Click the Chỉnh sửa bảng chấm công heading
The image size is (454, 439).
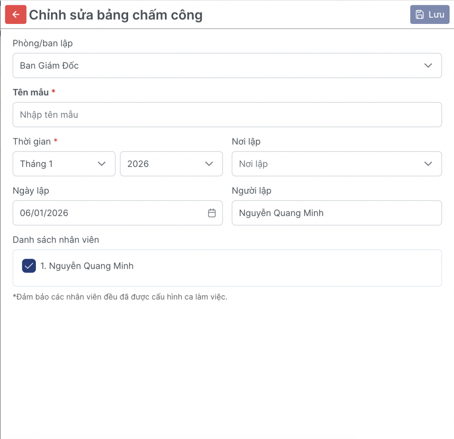116,15
